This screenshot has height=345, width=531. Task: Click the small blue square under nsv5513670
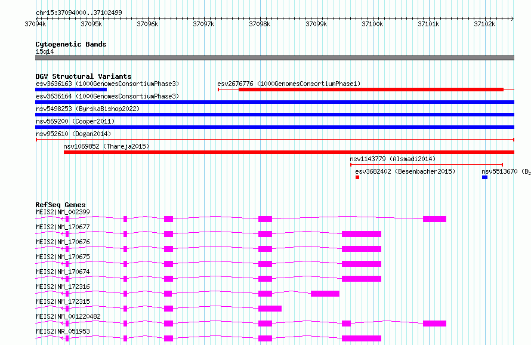click(x=484, y=177)
